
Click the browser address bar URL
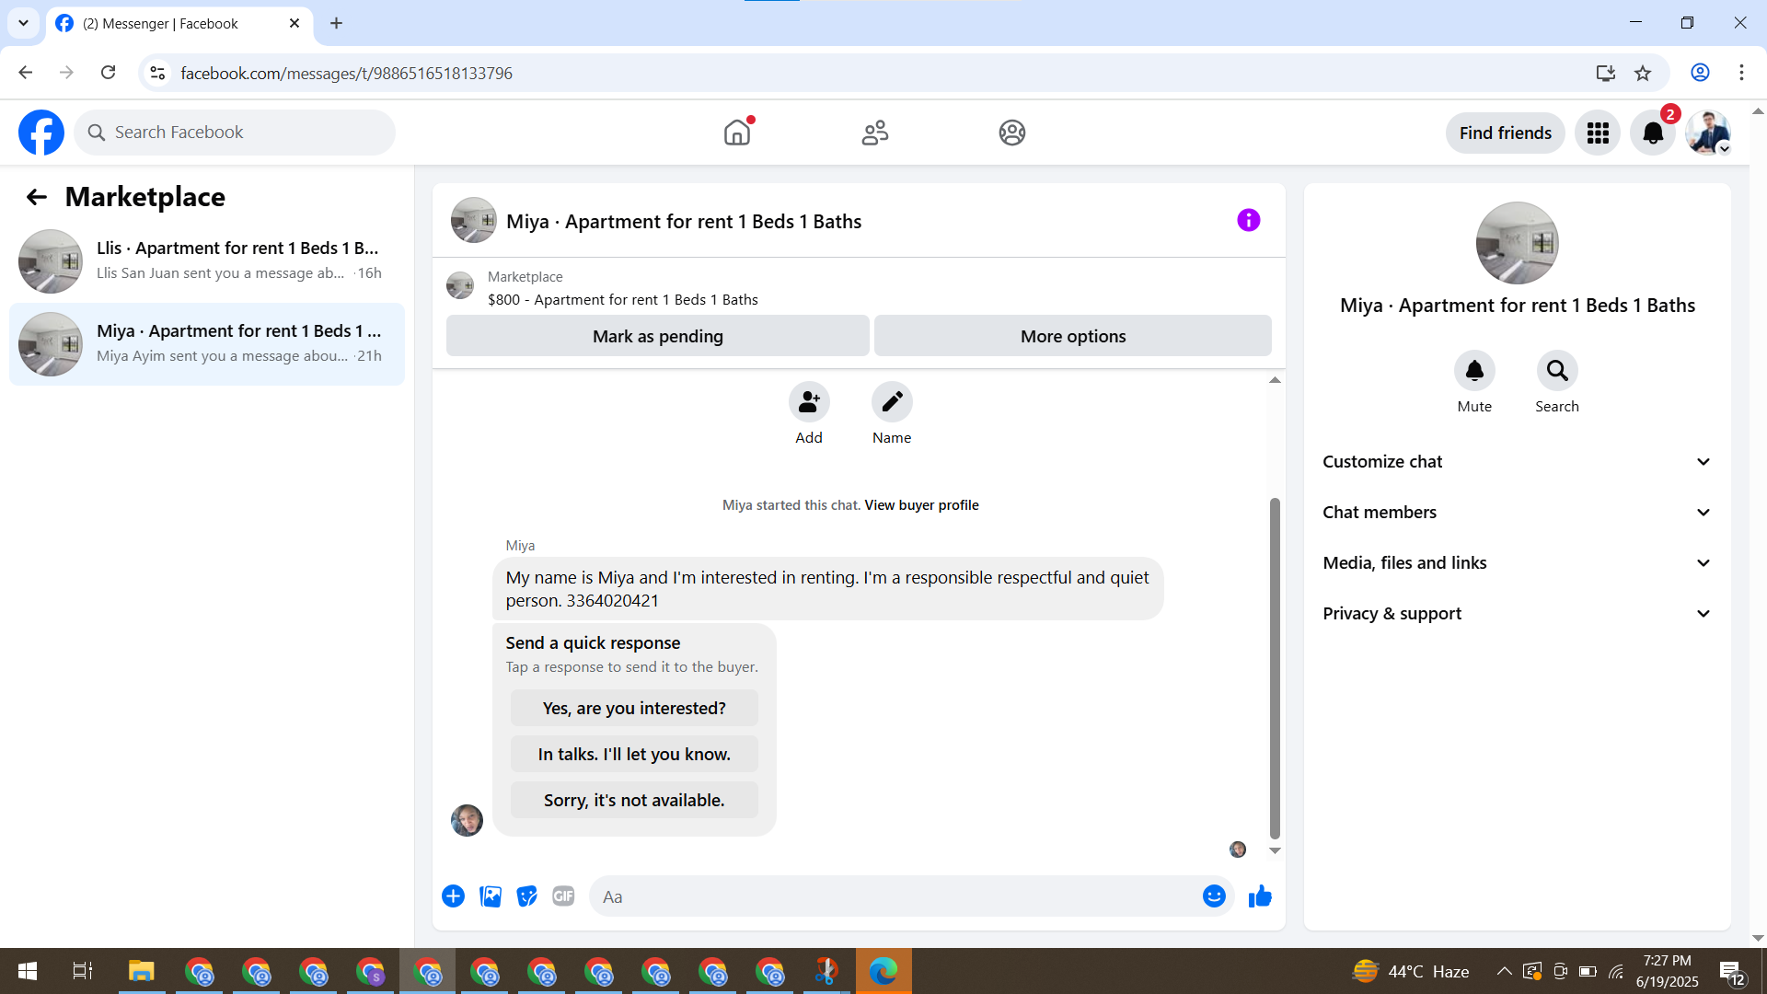pos(346,73)
